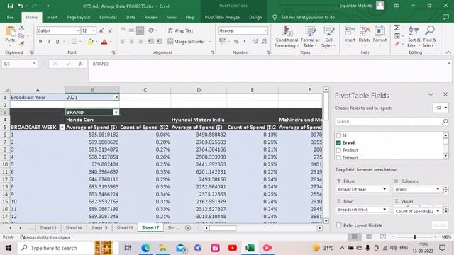Apply percent style formatting
The width and height of the screenshot is (454, 255).
(x=236, y=42)
